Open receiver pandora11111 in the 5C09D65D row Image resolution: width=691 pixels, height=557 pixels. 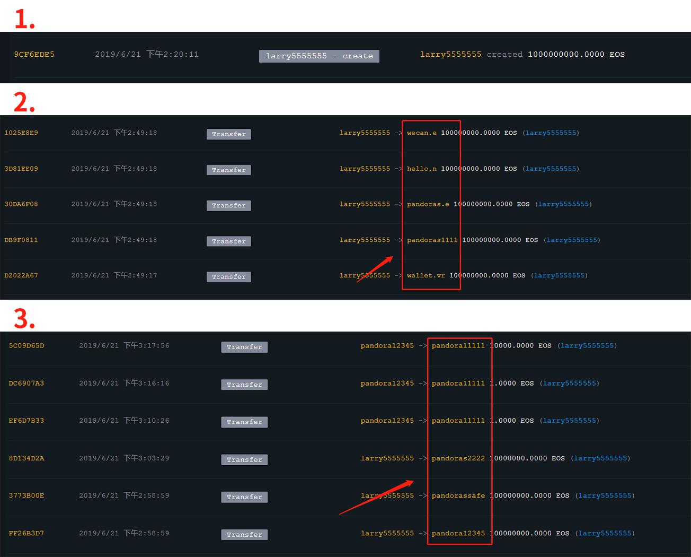pos(458,345)
